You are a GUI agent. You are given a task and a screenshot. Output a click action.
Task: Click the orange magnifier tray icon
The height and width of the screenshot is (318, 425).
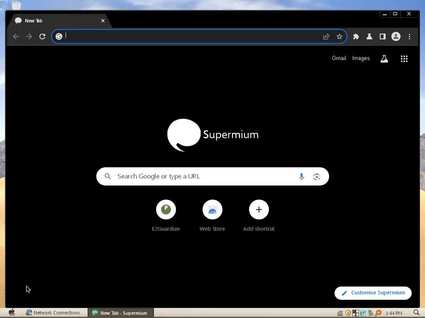click(x=378, y=313)
